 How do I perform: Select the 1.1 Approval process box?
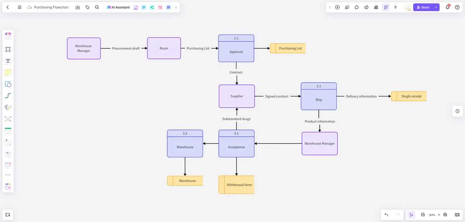pyautogui.click(x=236, y=48)
